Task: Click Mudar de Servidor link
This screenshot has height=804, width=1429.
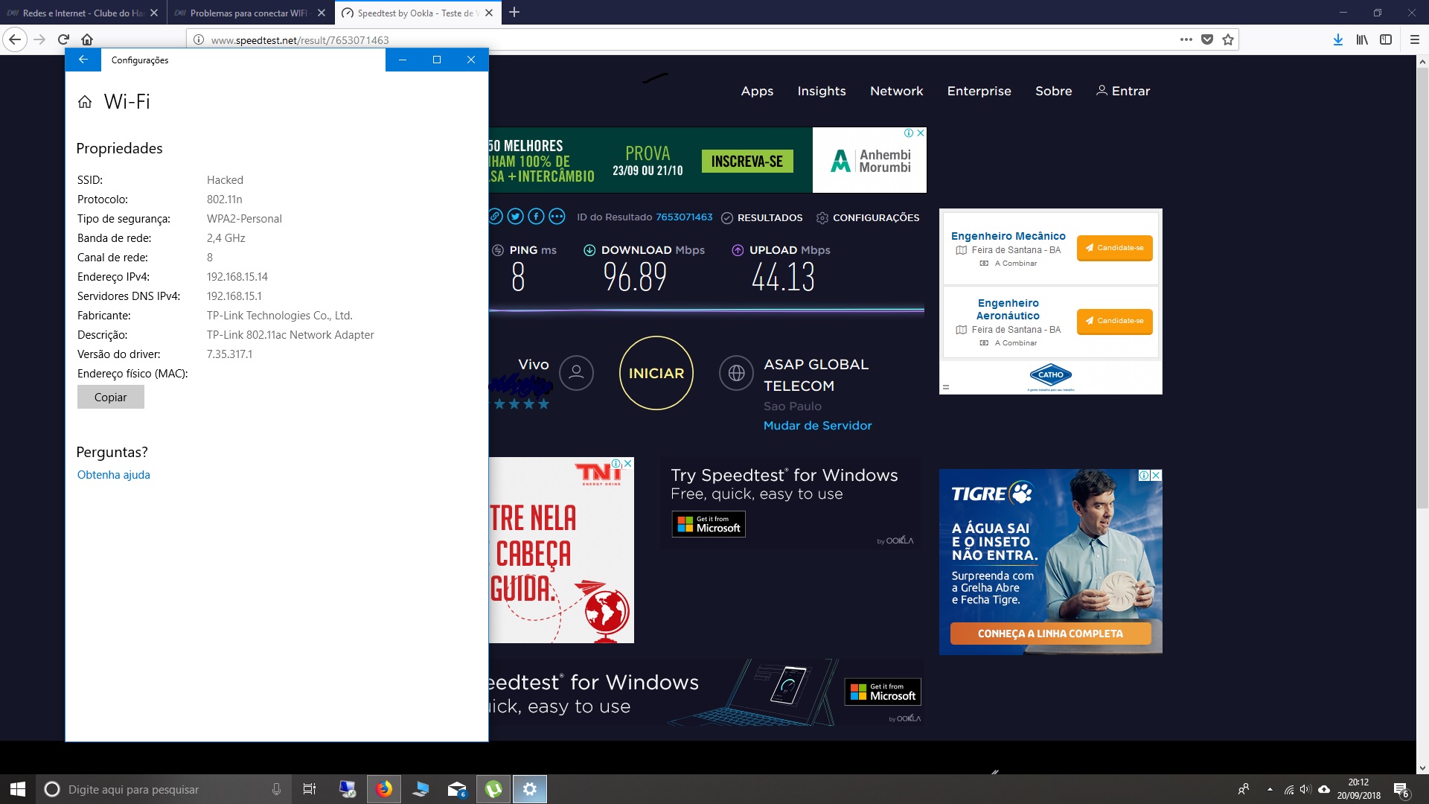Action: click(817, 426)
